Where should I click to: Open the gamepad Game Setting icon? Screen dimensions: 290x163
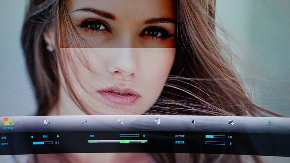tap(84, 122)
